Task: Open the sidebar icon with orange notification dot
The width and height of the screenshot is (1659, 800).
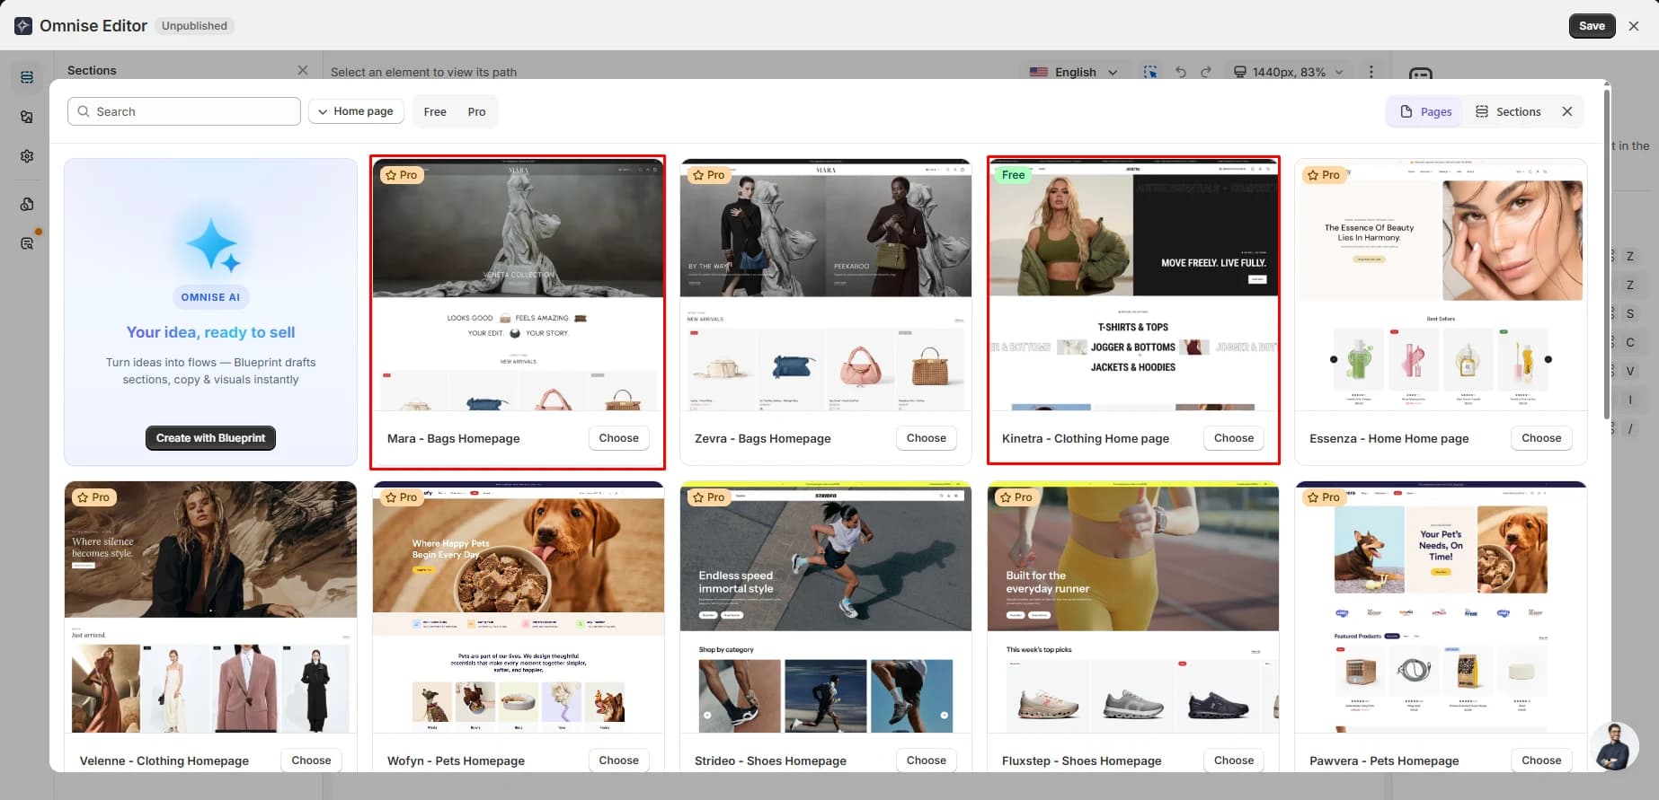Action: tap(27, 243)
